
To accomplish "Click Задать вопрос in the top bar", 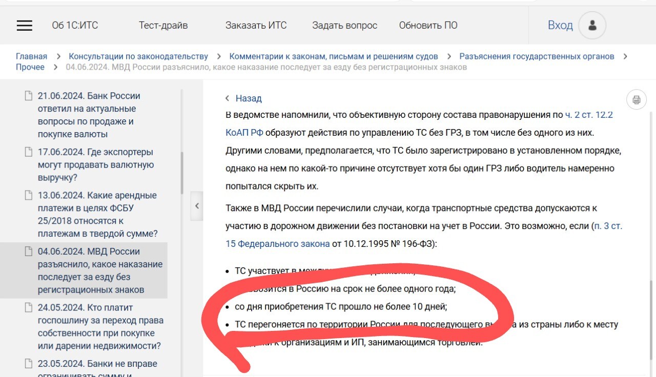I will pos(344,26).
